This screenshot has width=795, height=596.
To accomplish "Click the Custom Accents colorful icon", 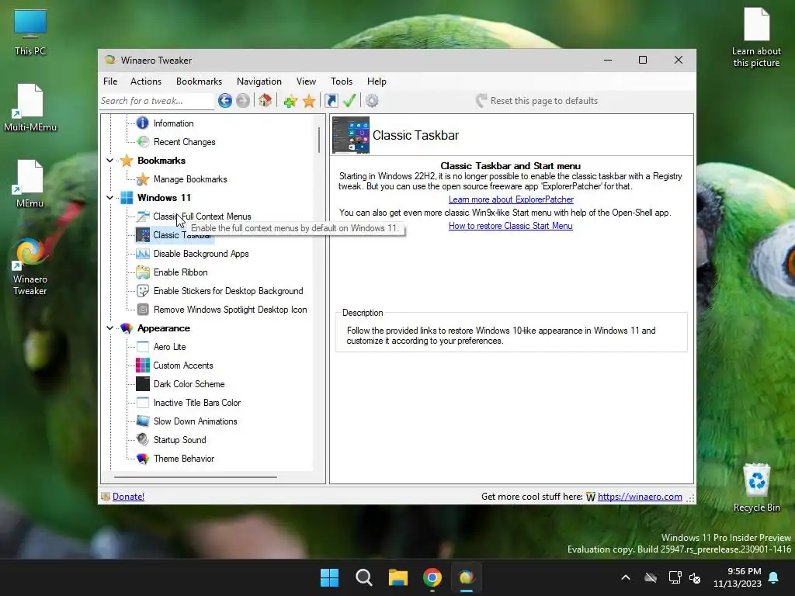I will 143,366.
